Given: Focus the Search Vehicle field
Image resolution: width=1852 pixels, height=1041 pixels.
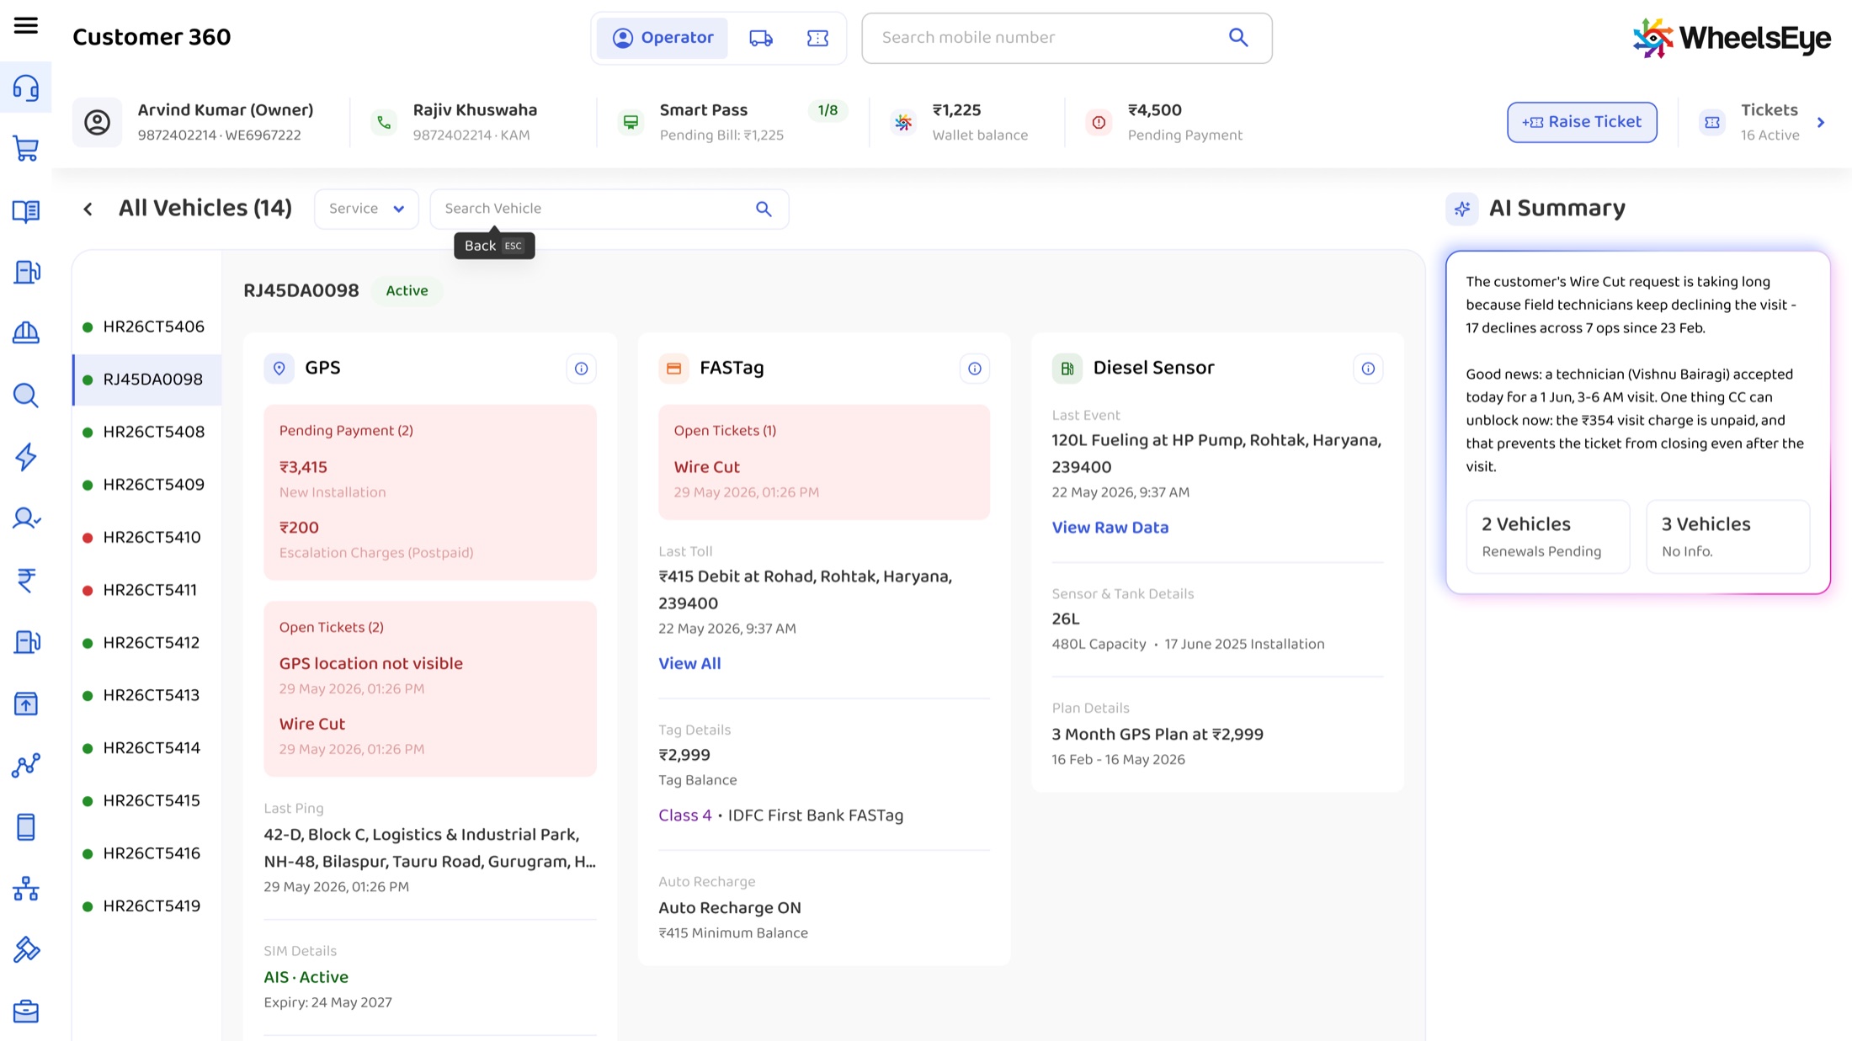Looking at the screenshot, I should click(x=609, y=209).
